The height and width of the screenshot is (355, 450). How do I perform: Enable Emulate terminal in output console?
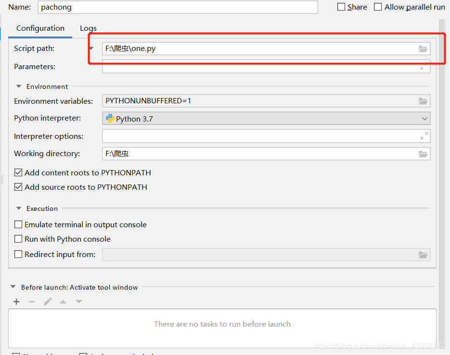pos(18,224)
